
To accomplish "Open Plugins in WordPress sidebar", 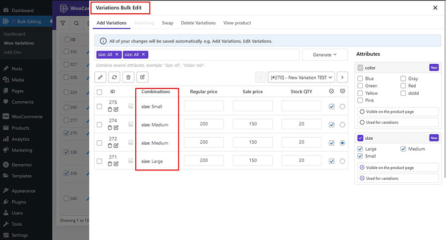I will tap(19, 202).
